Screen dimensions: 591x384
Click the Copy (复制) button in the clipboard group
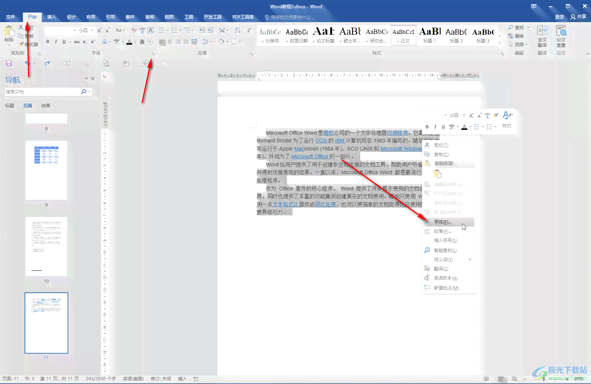26,36
